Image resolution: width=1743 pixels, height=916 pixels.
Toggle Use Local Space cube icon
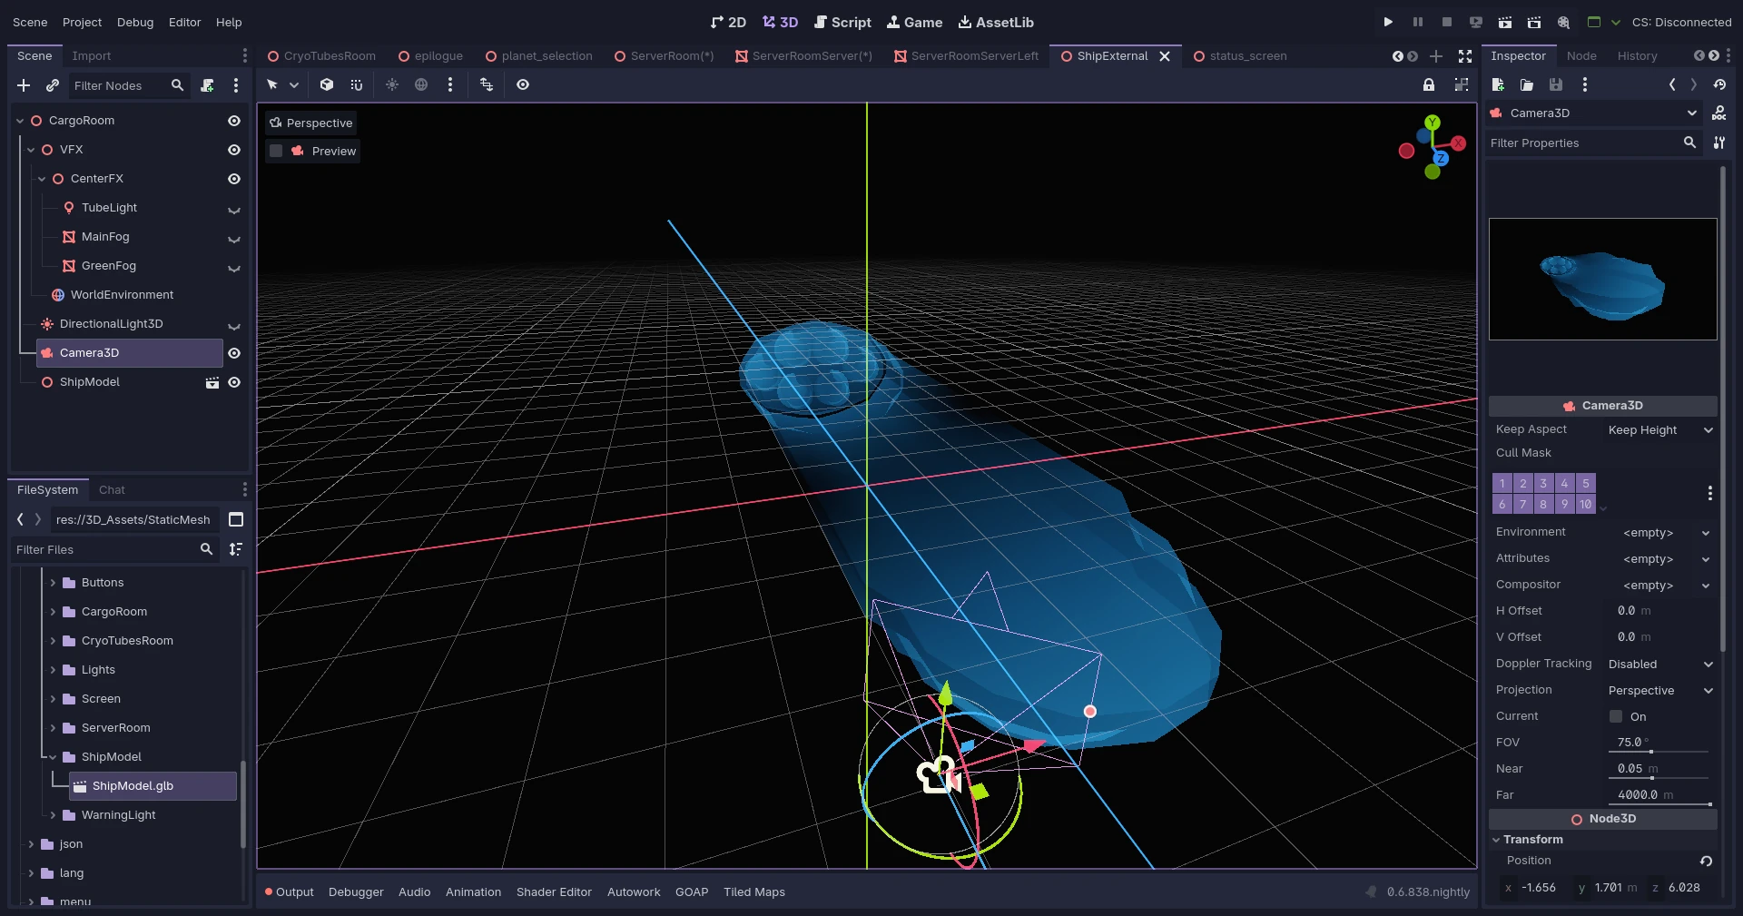pyautogui.click(x=327, y=84)
